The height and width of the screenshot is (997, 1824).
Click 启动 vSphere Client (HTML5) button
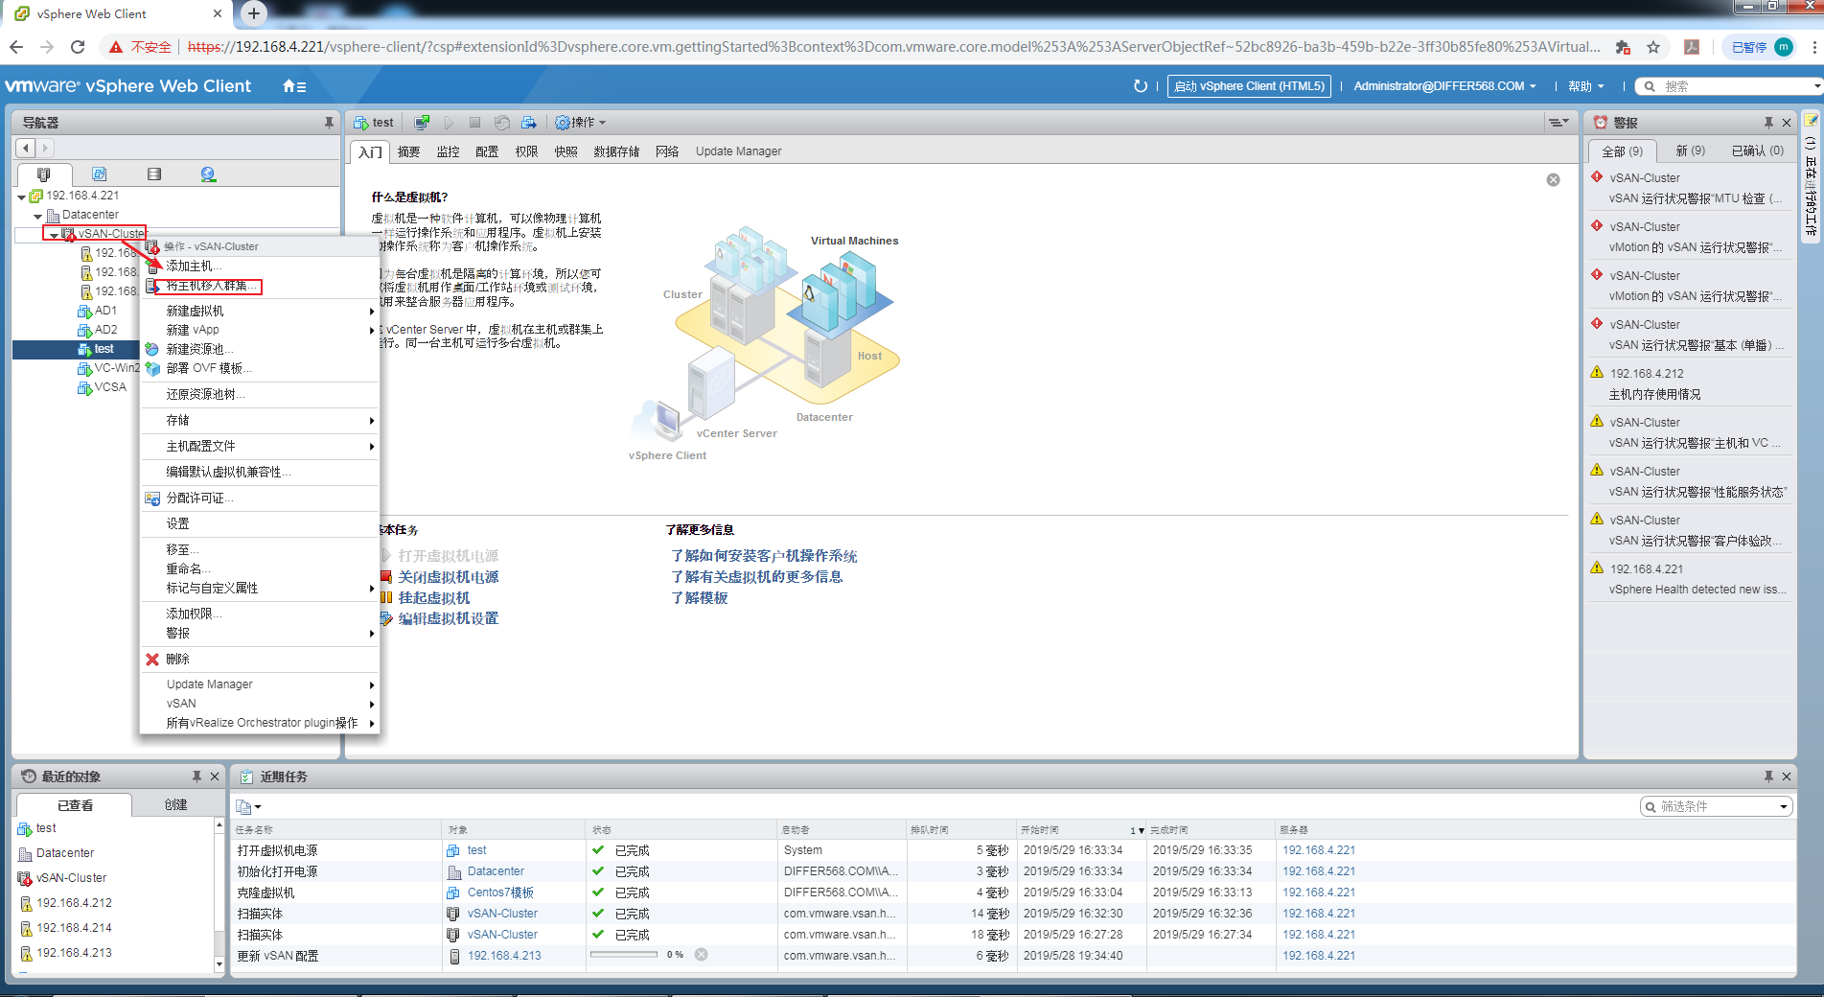tap(1249, 86)
